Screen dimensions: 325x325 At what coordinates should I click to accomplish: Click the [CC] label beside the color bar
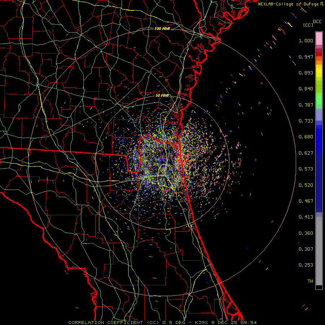click(308, 25)
